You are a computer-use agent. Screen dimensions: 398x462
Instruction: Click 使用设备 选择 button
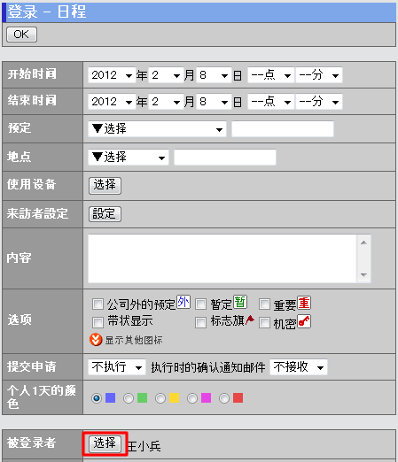(105, 186)
